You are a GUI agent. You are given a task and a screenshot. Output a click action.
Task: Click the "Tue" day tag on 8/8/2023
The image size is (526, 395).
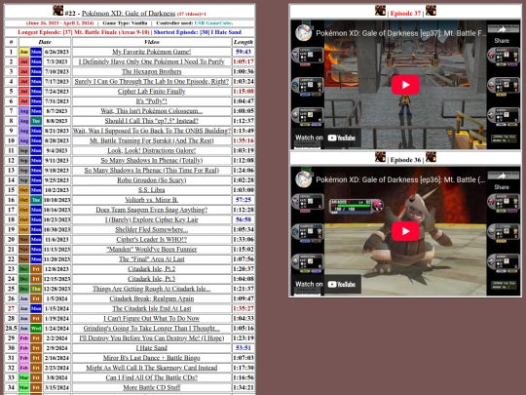(x=36, y=121)
